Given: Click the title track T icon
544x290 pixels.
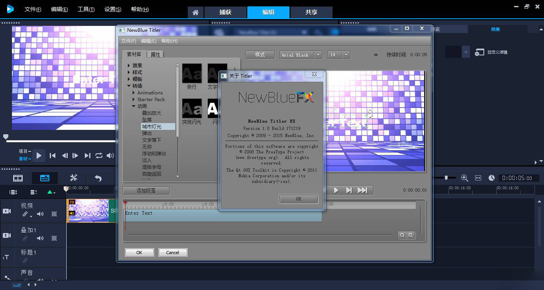Looking at the screenshot, I should [x=6, y=258].
